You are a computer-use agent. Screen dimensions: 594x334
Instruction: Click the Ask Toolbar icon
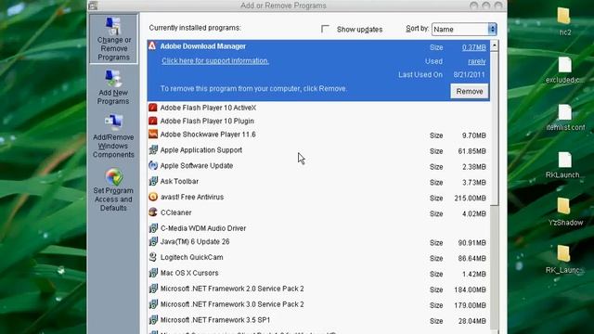click(152, 182)
